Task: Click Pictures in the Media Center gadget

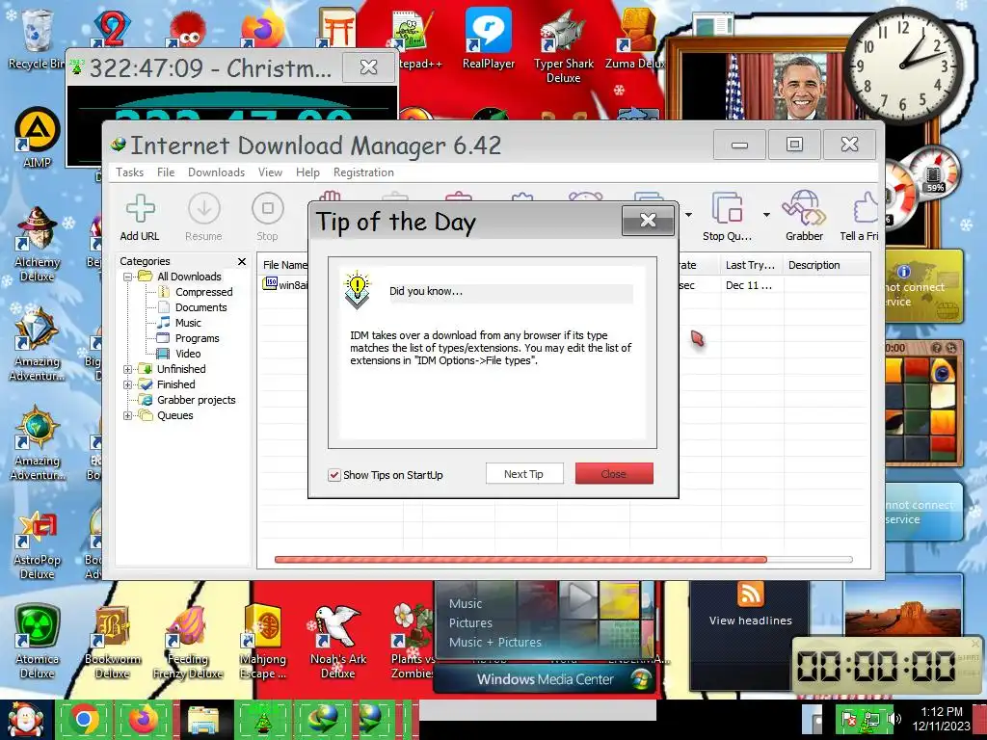Action: coord(470,623)
